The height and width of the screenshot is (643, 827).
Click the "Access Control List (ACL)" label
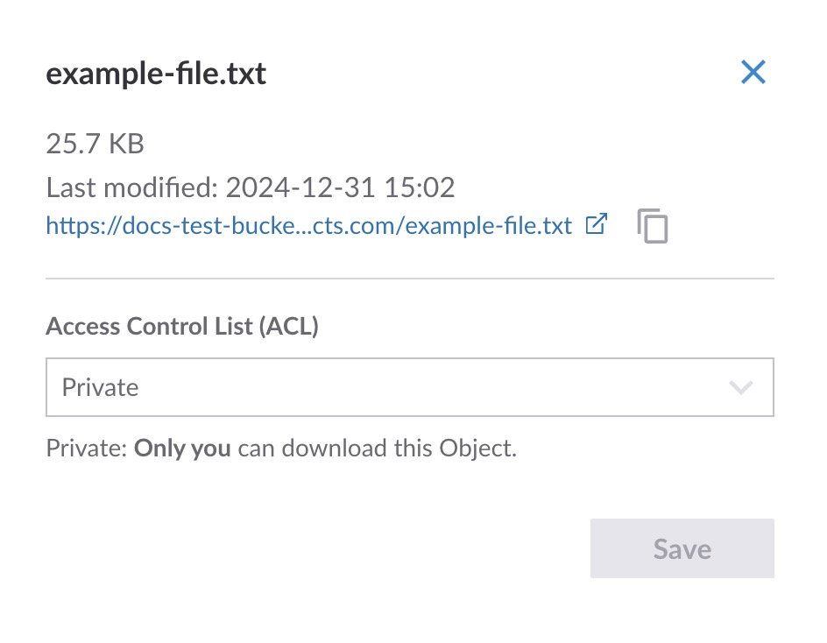pos(182,327)
